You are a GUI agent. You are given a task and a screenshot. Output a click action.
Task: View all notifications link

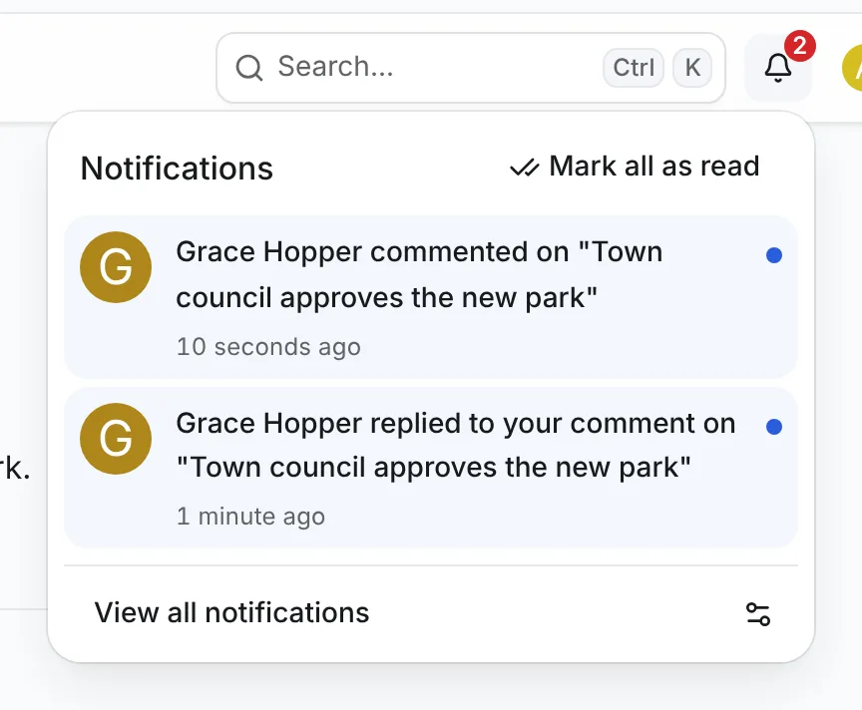pyautogui.click(x=231, y=612)
